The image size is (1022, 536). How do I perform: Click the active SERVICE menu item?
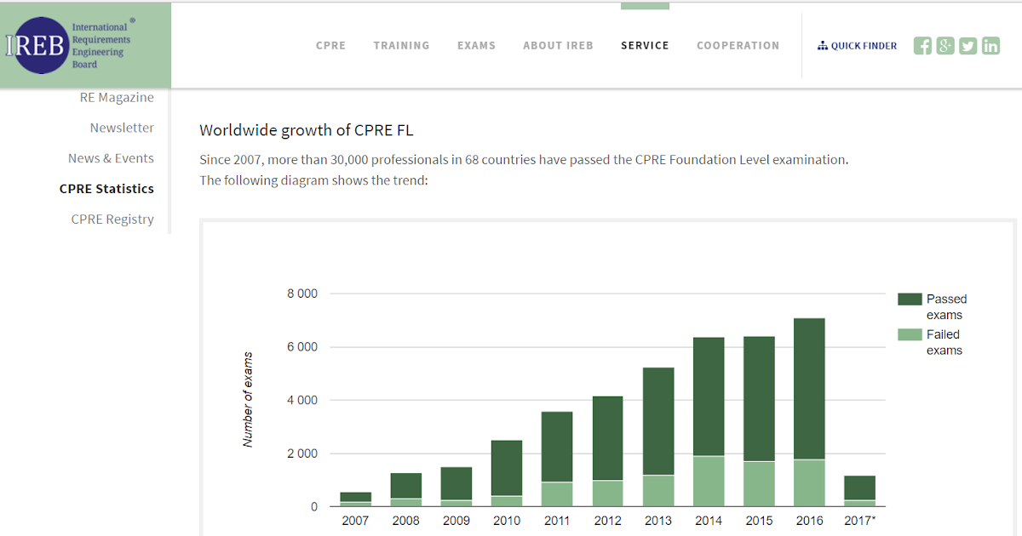click(645, 45)
